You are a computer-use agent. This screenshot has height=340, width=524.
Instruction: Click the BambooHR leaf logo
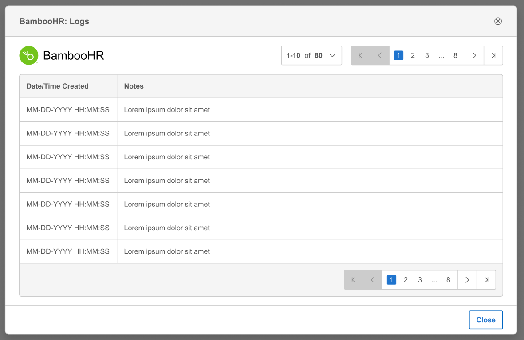(29, 55)
